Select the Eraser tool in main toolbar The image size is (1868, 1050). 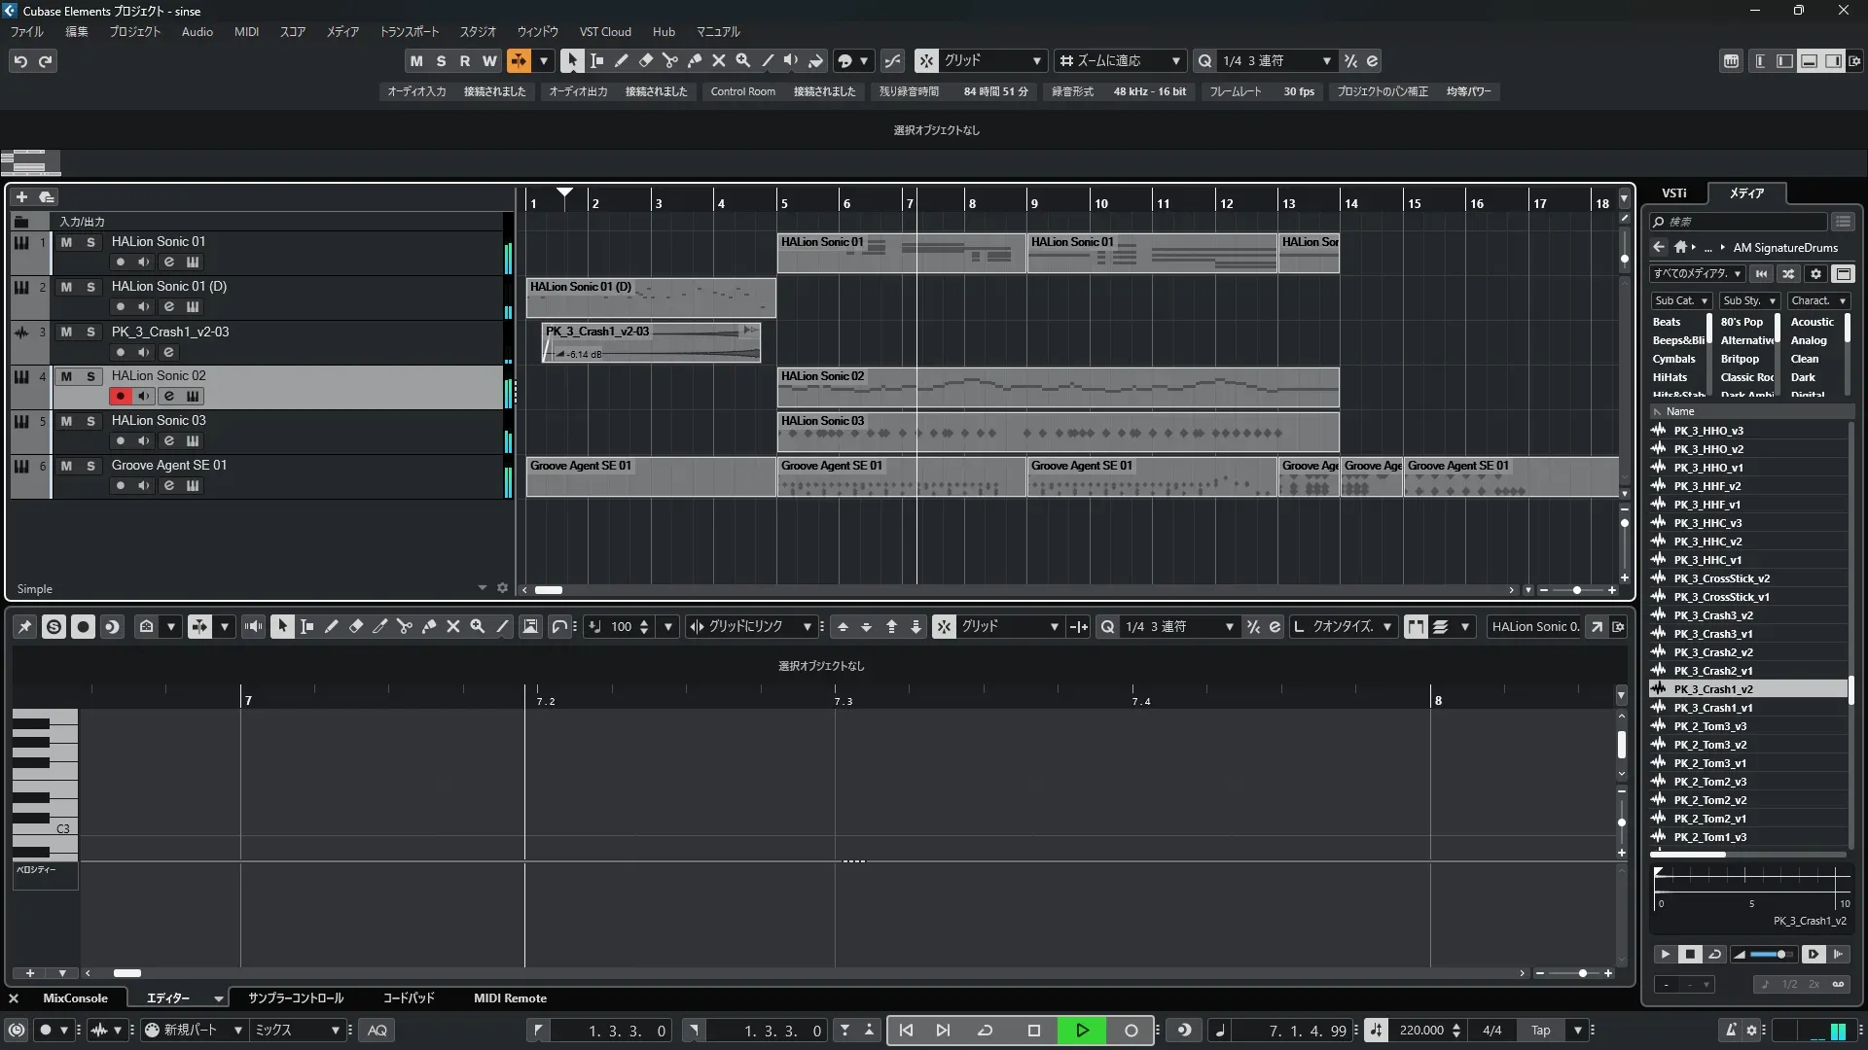tap(645, 60)
